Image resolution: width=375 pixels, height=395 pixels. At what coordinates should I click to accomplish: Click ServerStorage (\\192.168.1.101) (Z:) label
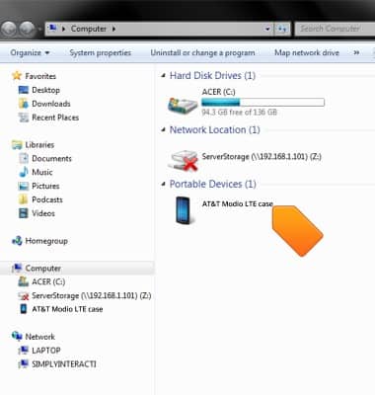(x=262, y=157)
